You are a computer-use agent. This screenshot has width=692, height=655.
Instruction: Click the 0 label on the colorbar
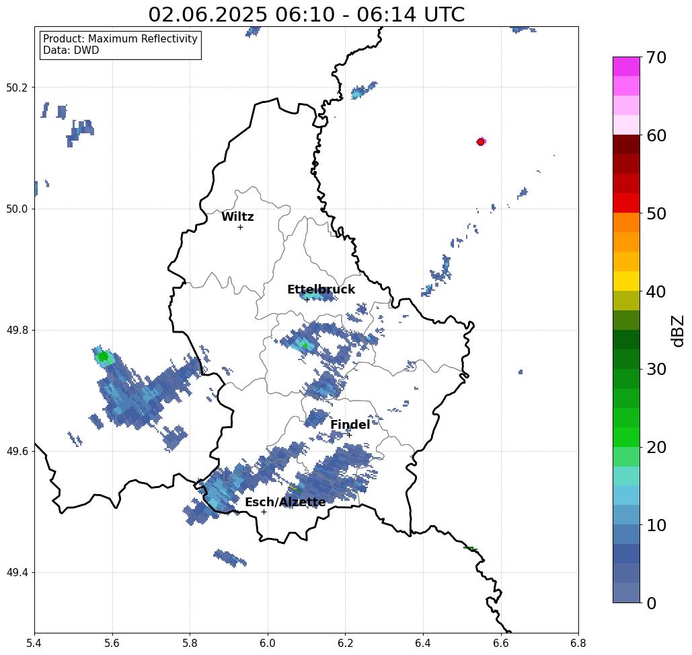pos(651,603)
